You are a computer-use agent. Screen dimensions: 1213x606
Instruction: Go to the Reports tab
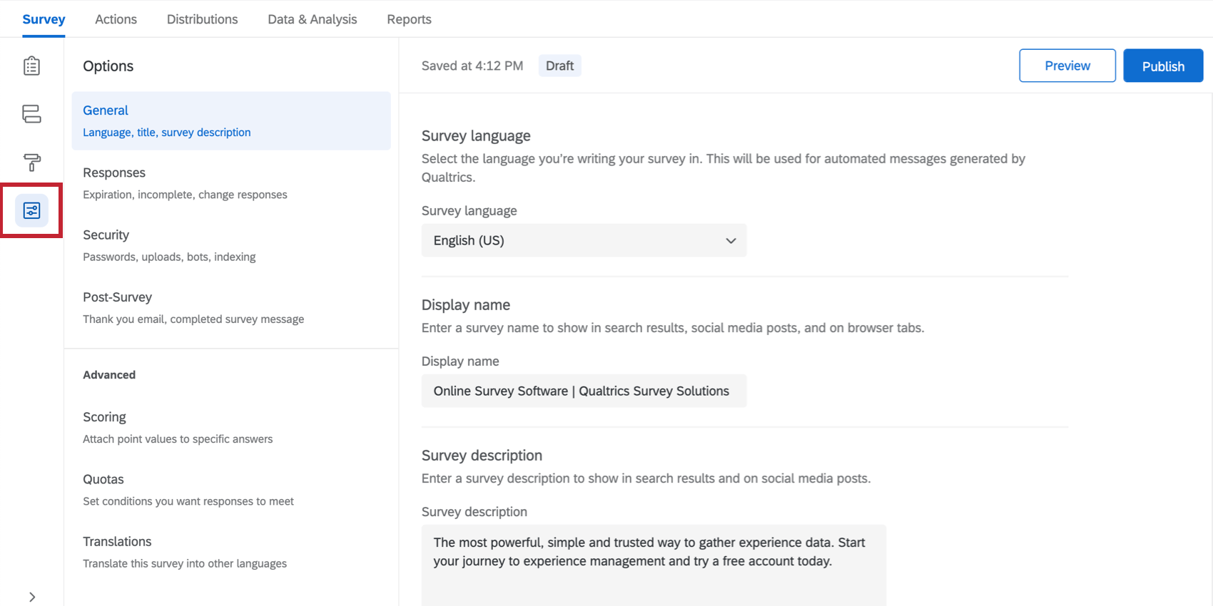pos(409,19)
